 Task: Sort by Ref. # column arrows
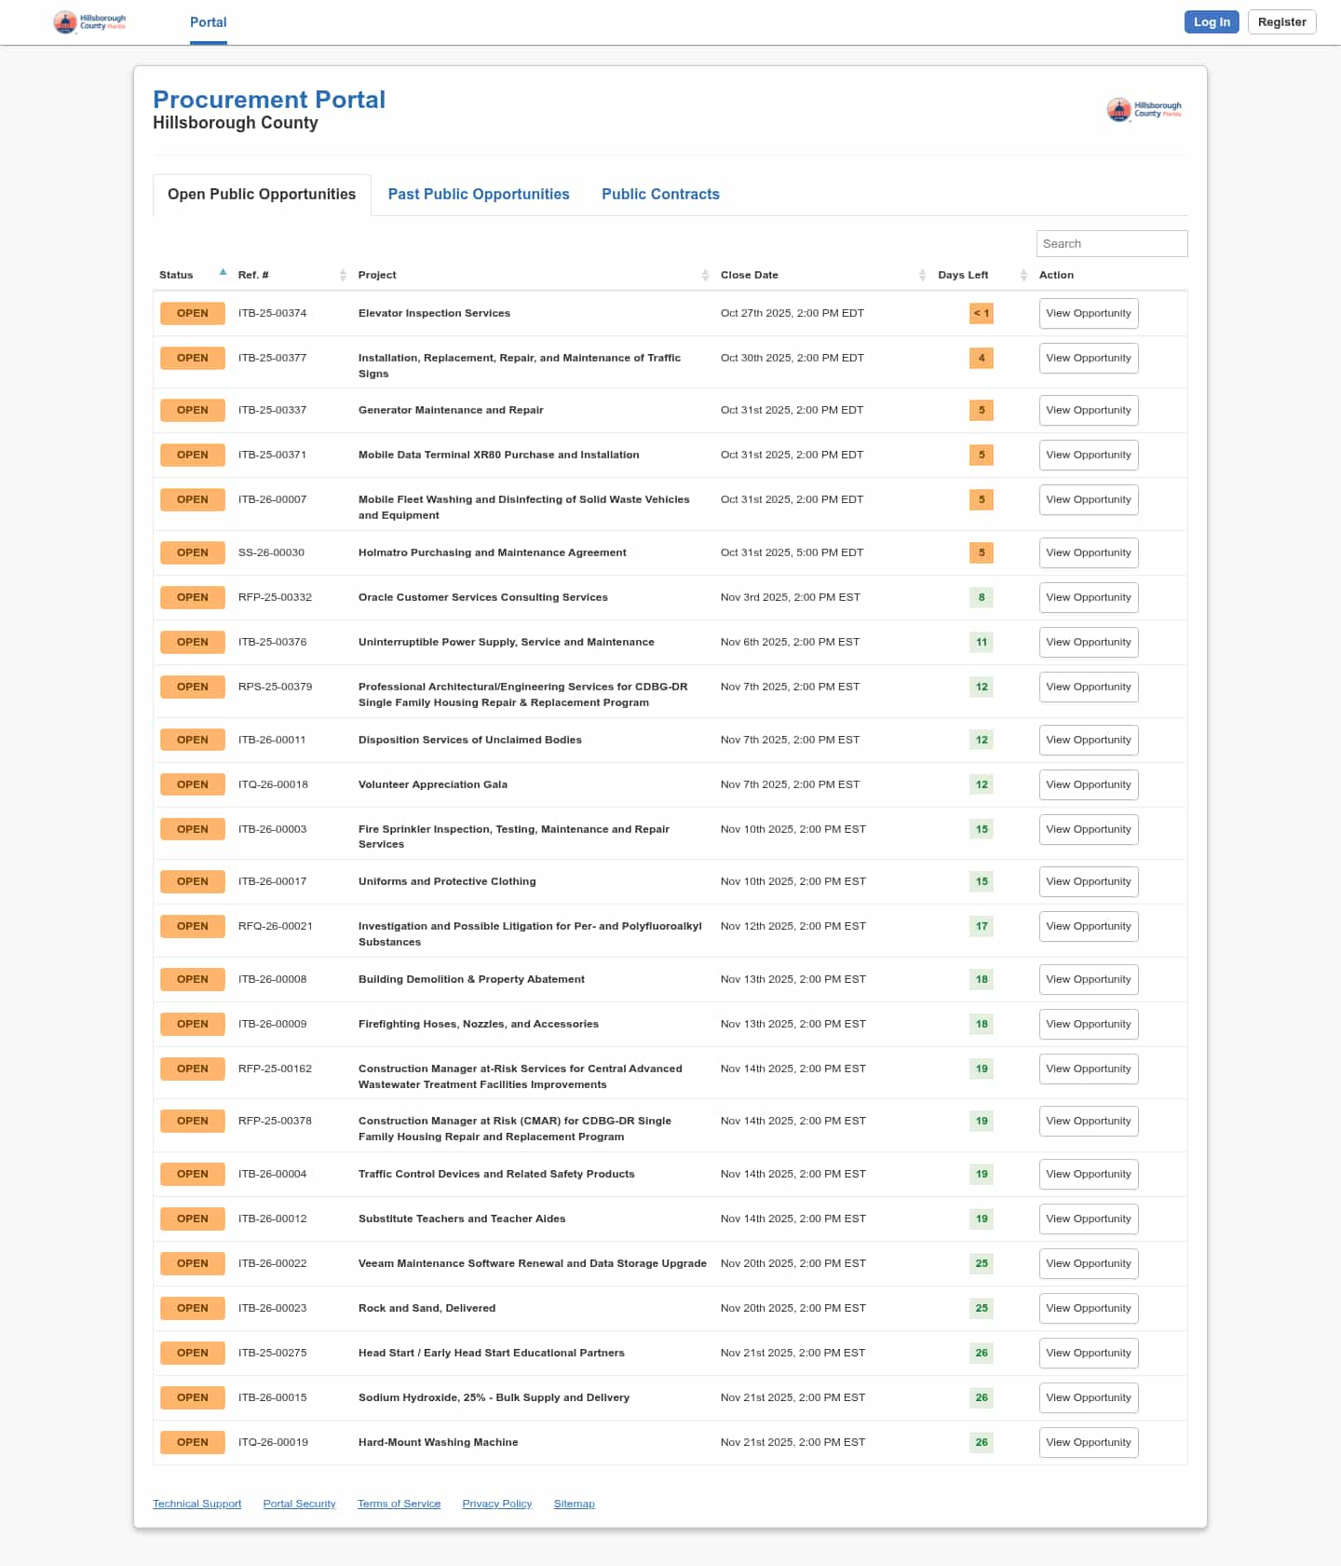[343, 275]
